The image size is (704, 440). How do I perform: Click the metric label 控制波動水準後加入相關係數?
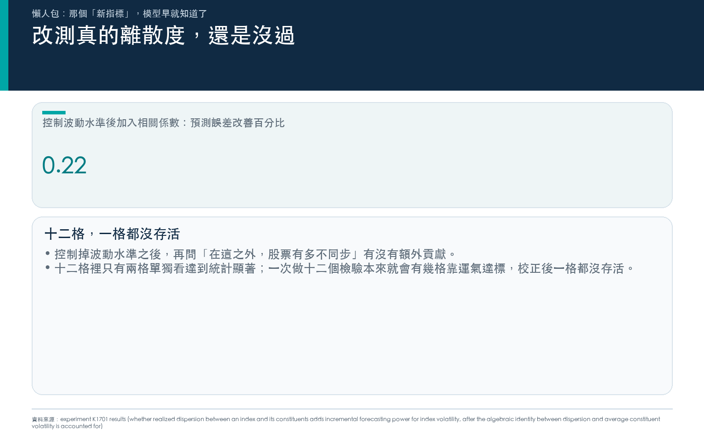164,123
